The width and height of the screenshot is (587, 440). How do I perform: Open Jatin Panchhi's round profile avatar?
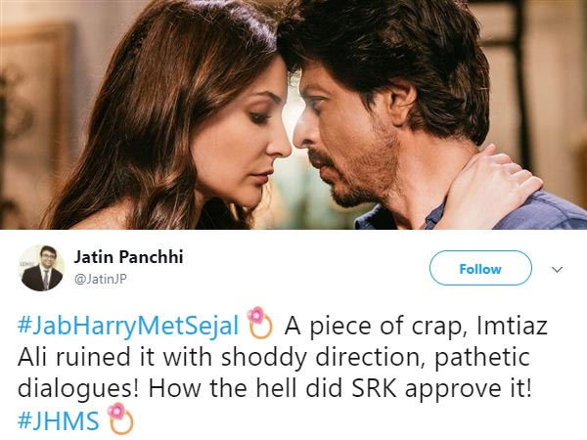pos(41,268)
